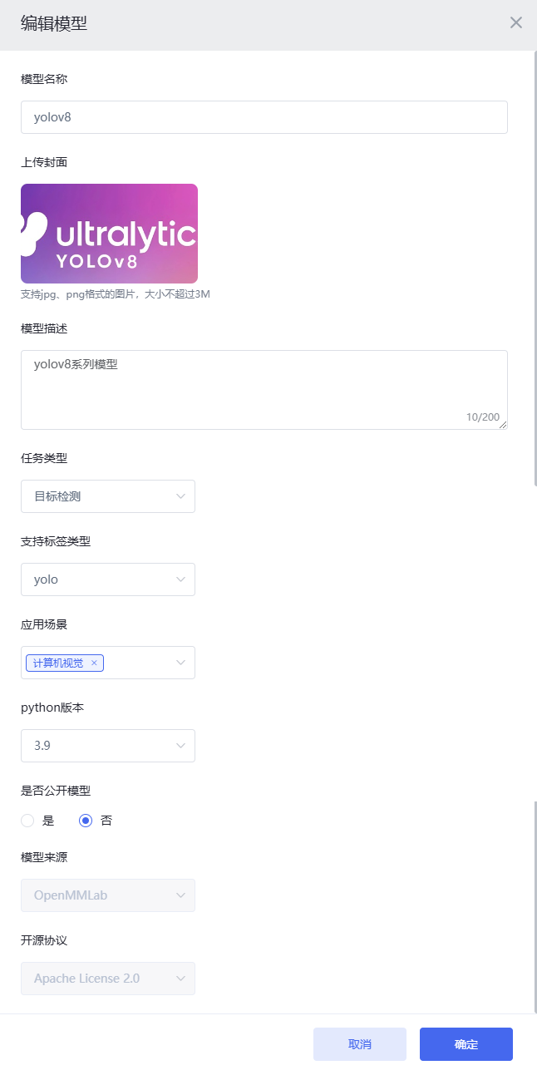Click the 模型描述 text area
The height and width of the screenshot is (1070, 537).
coord(264,390)
